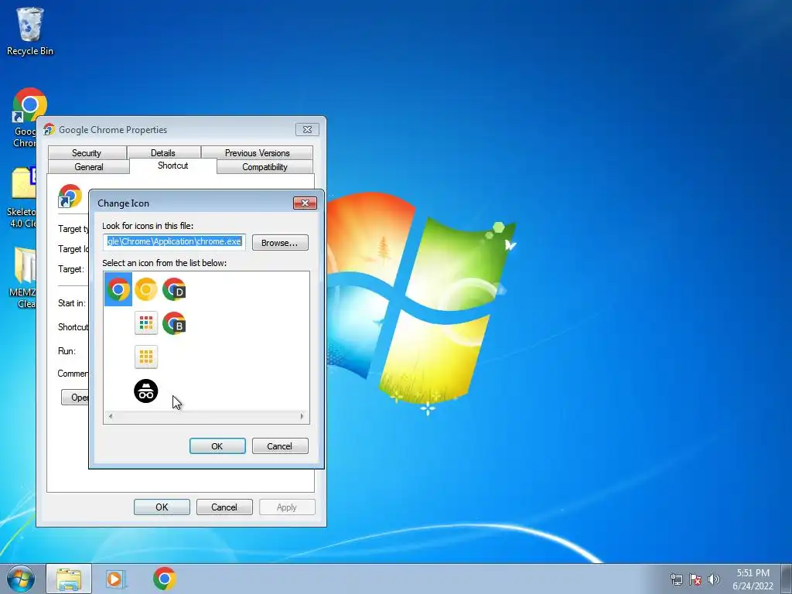The height and width of the screenshot is (594, 792).
Task: Choose the yellow Chrome Canary icon
Action: point(146,289)
